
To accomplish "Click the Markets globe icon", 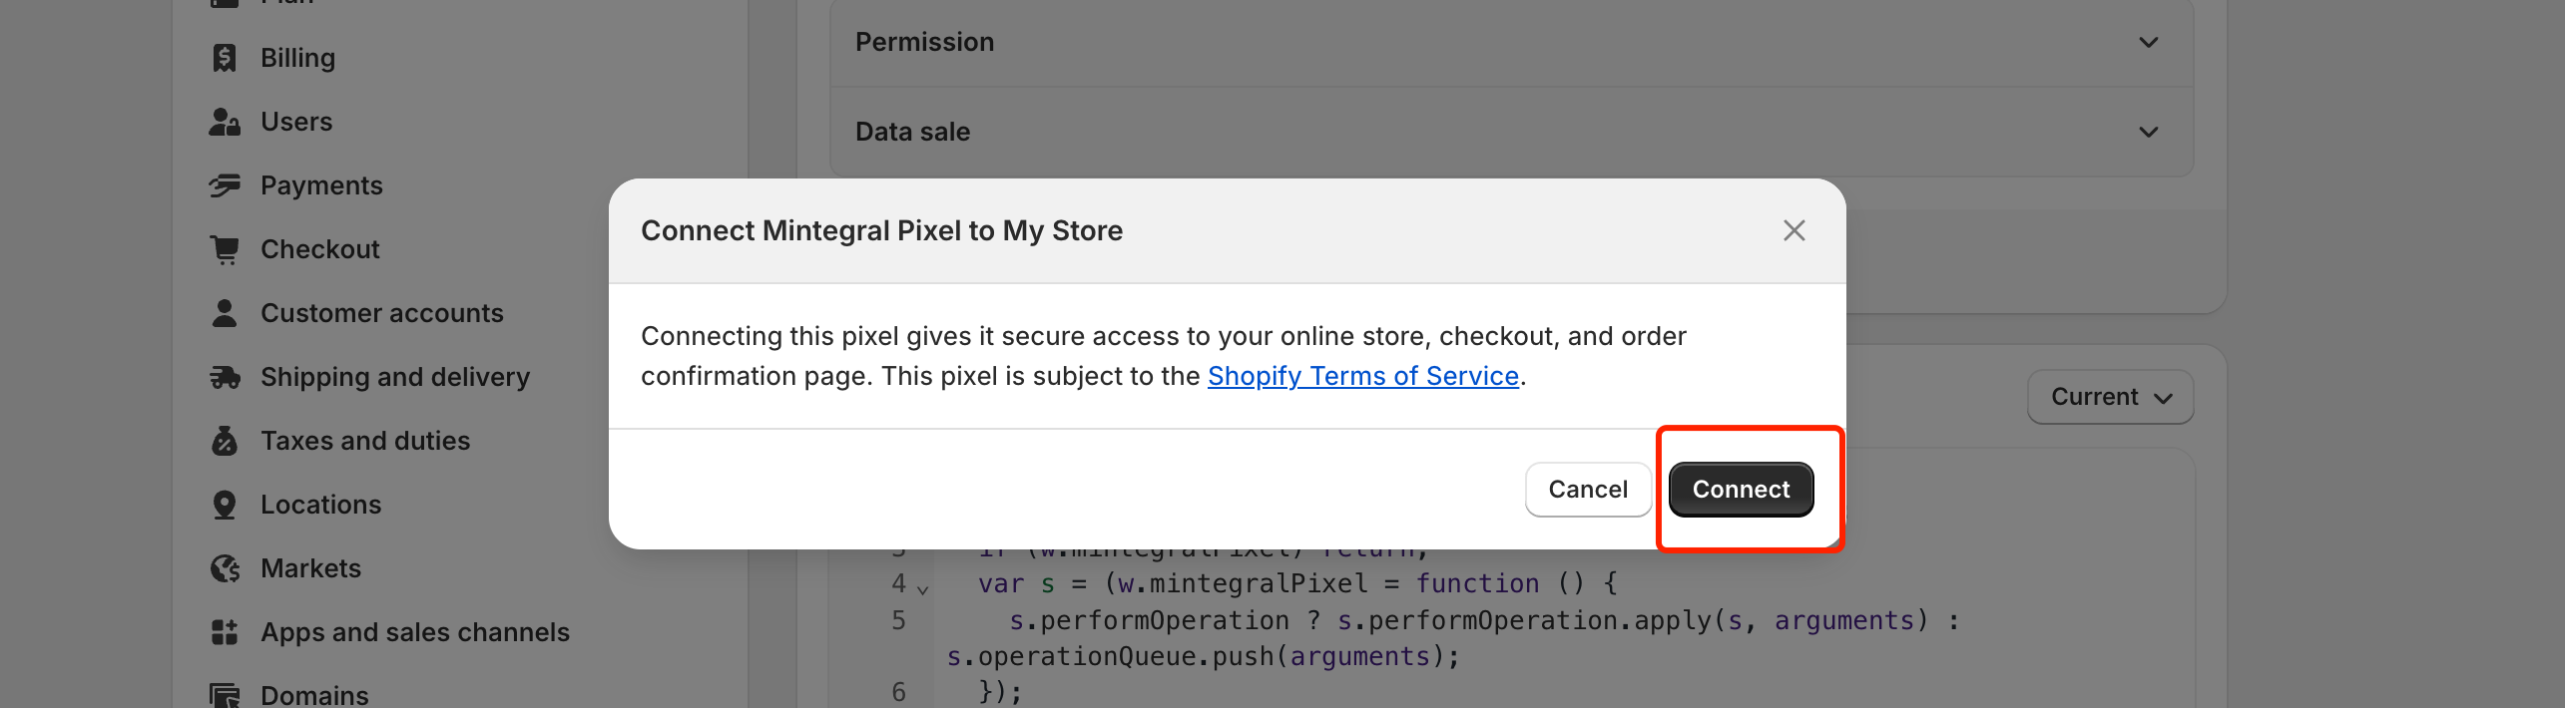I will [225, 568].
